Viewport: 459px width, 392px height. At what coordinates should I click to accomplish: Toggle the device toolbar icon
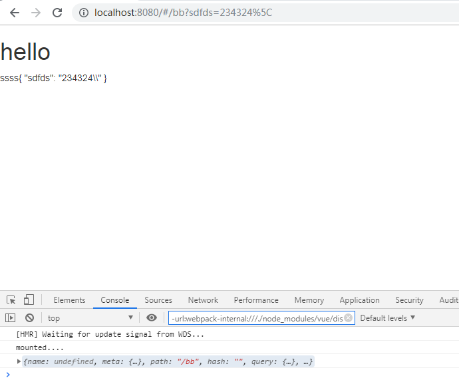29,299
